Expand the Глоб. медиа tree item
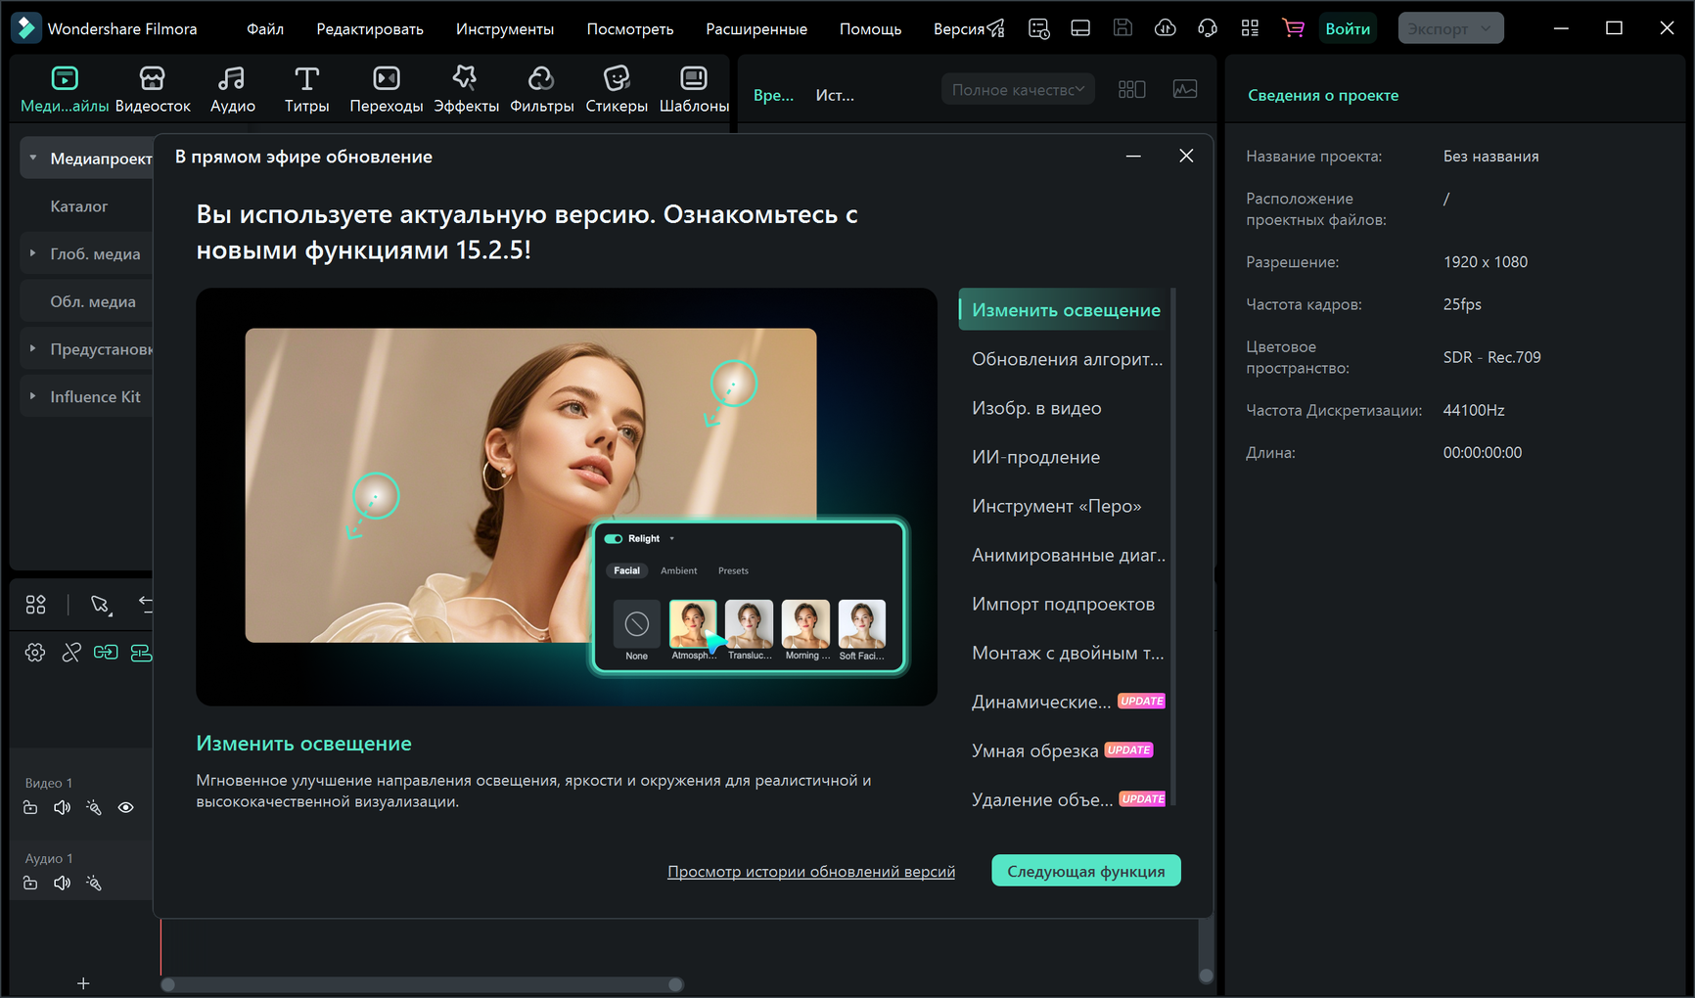This screenshot has height=998, width=1695. 32,253
